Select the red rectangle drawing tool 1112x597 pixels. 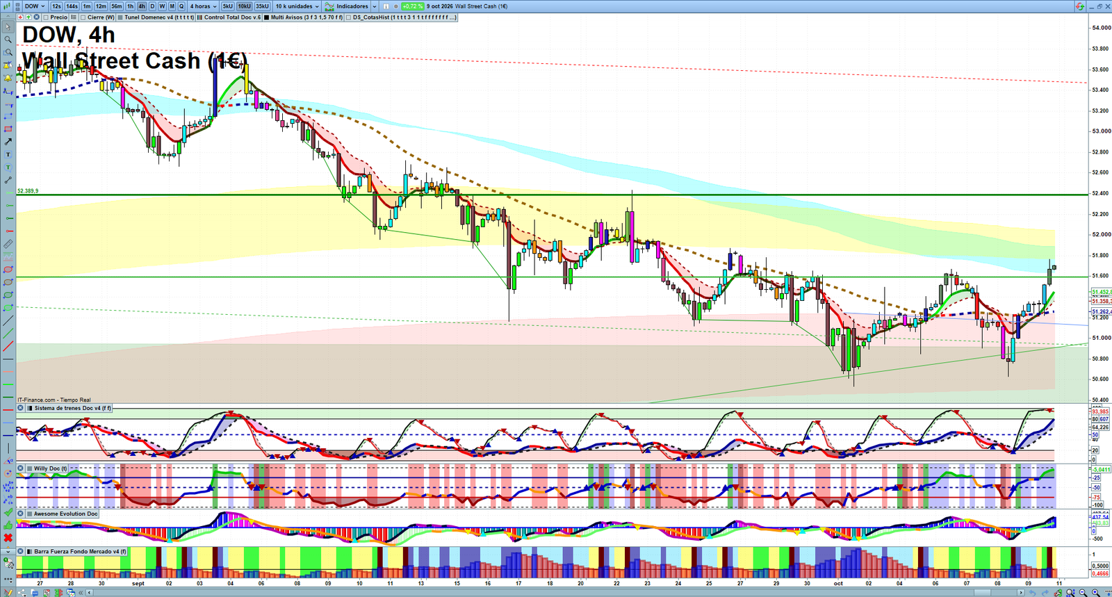pos(8,129)
